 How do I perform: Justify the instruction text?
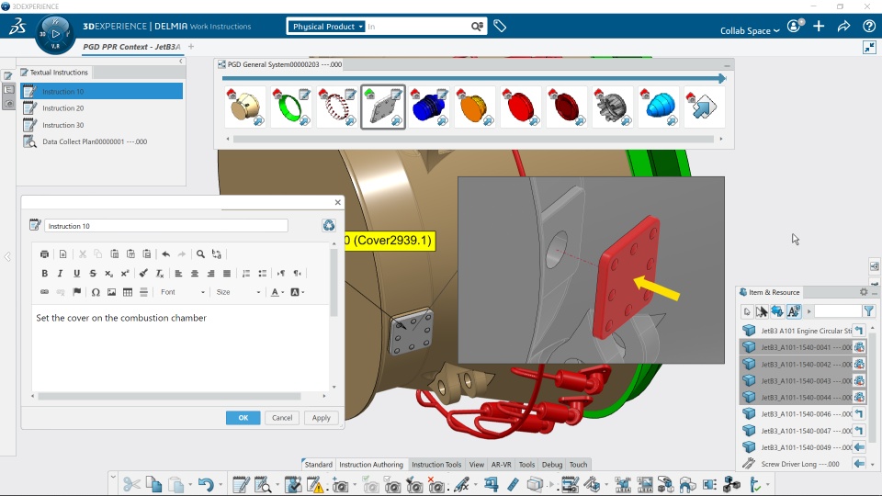tap(227, 274)
